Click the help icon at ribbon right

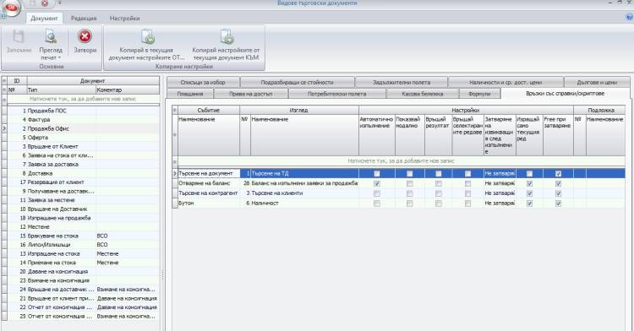point(629,18)
